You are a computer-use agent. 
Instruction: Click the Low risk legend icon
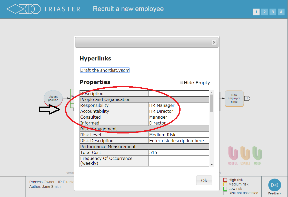coord(225,189)
